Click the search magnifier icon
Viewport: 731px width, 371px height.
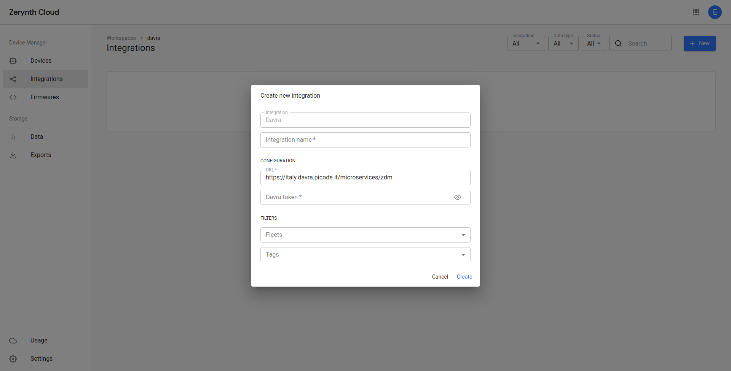tap(618, 43)
